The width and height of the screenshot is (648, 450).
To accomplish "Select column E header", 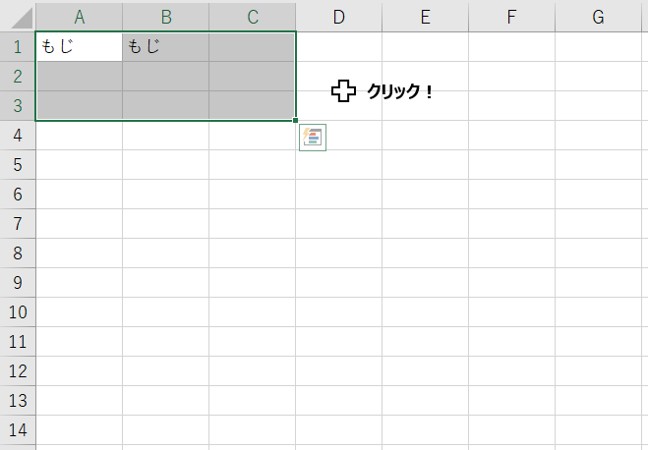I will [x=425, y=17].
